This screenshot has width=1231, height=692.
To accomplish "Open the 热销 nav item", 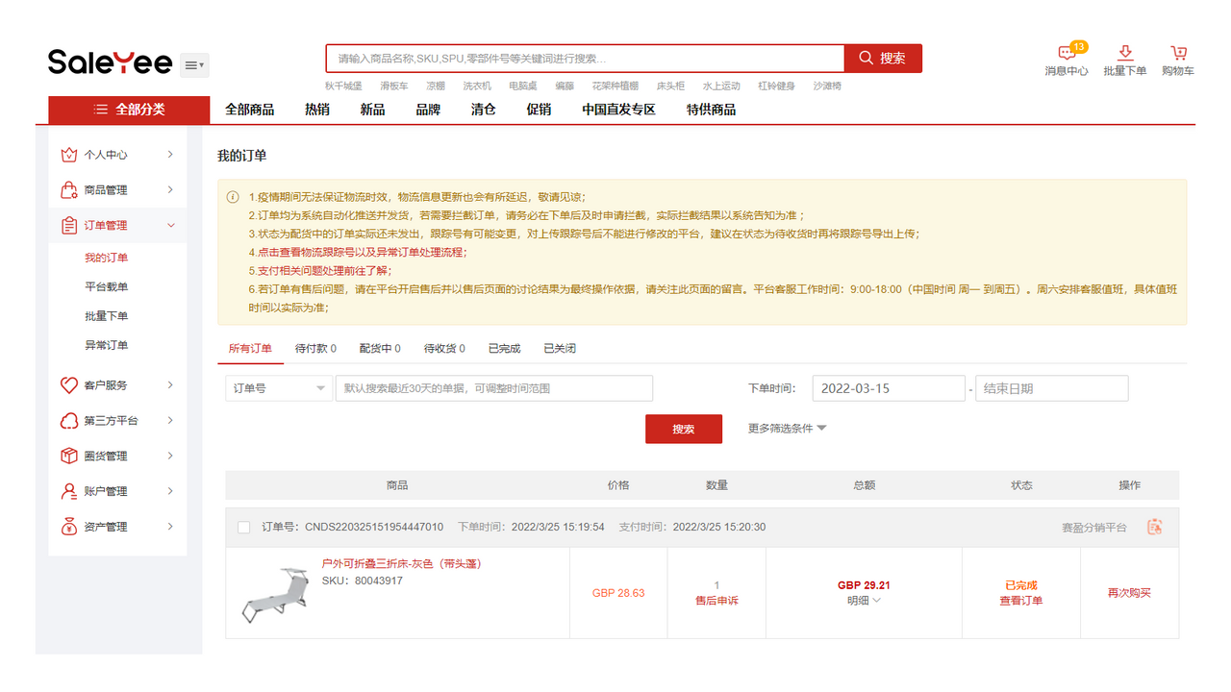I will [x=317, y=110].
